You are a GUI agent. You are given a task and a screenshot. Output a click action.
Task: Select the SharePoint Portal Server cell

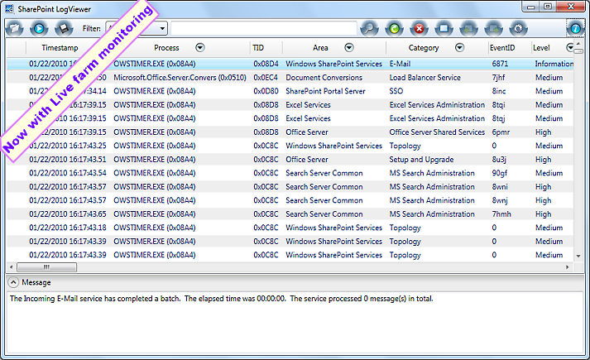click(325, 91)
